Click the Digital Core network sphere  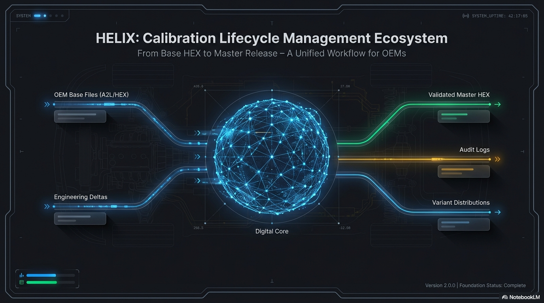point(272,156)
